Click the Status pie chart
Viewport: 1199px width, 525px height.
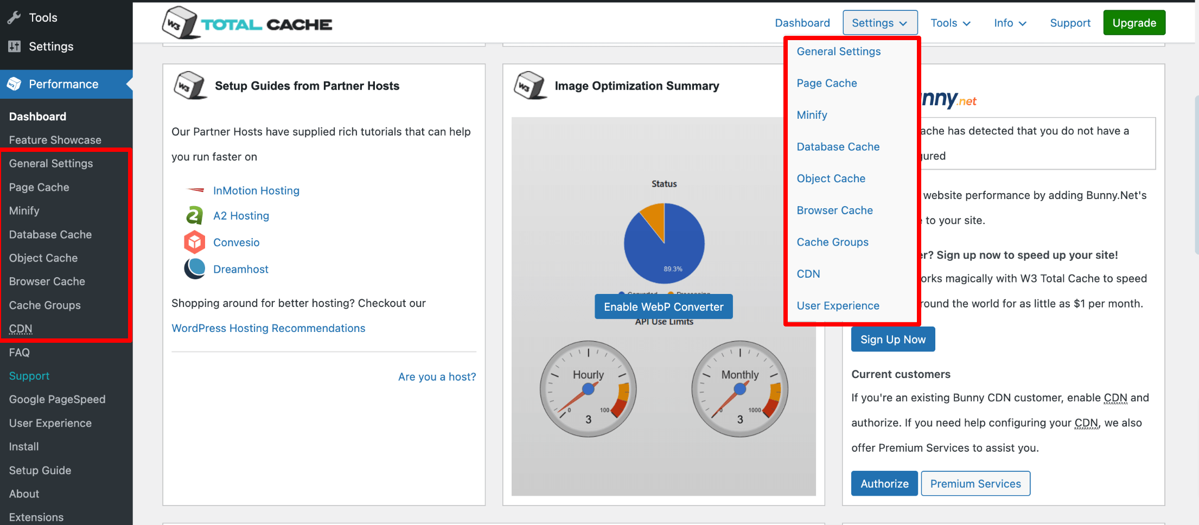point(664,243)
